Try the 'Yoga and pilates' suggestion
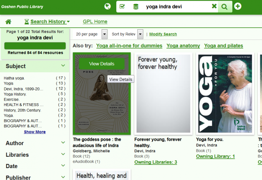The width and height of the screenshot is (262, 180). (x=223, y=46)
